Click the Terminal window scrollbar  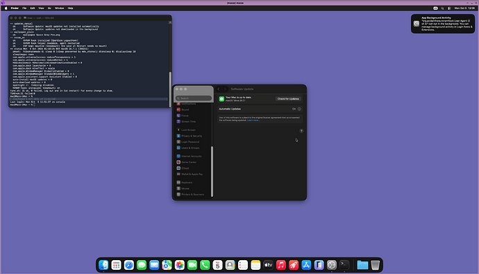[170, 89]
